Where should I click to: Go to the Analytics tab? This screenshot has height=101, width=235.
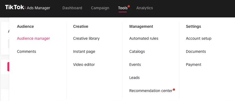[145, 8]
